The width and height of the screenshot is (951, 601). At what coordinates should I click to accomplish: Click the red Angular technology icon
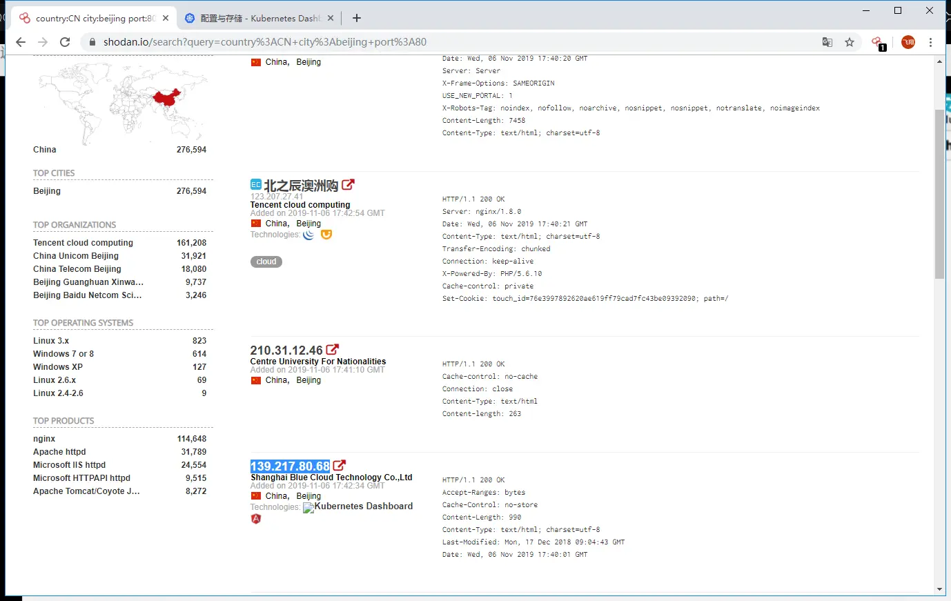[x=256, y=519]
